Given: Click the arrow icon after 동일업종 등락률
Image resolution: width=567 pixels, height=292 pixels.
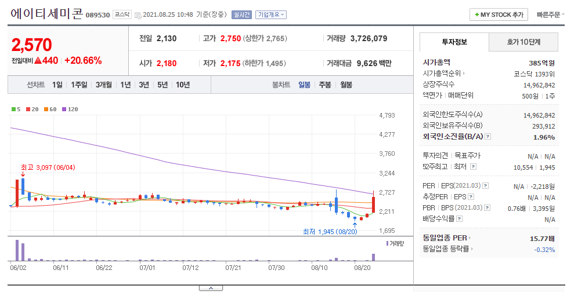Looking at the screenshot, I should pos(472,249).
